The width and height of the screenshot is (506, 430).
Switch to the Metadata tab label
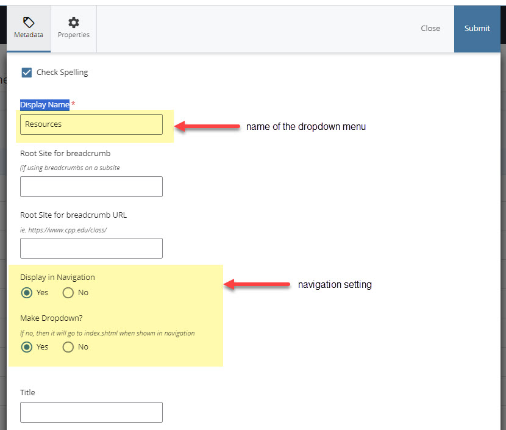(29, 35)
